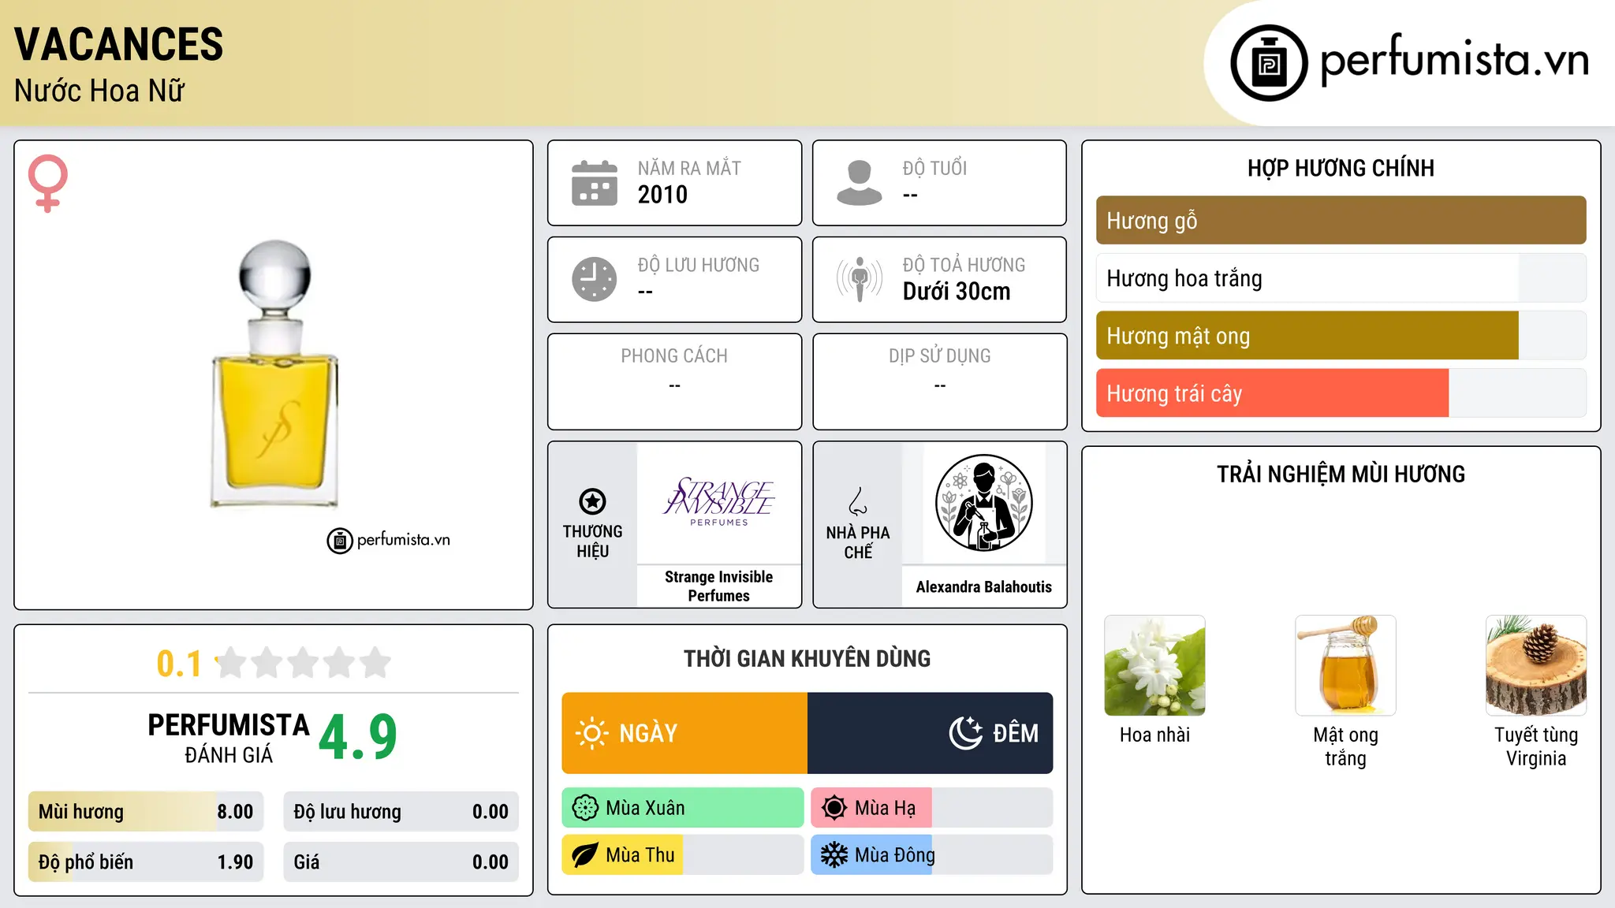Click the THỜI GIAN KHUYÊN DÙNG heading

pos(807,658)
